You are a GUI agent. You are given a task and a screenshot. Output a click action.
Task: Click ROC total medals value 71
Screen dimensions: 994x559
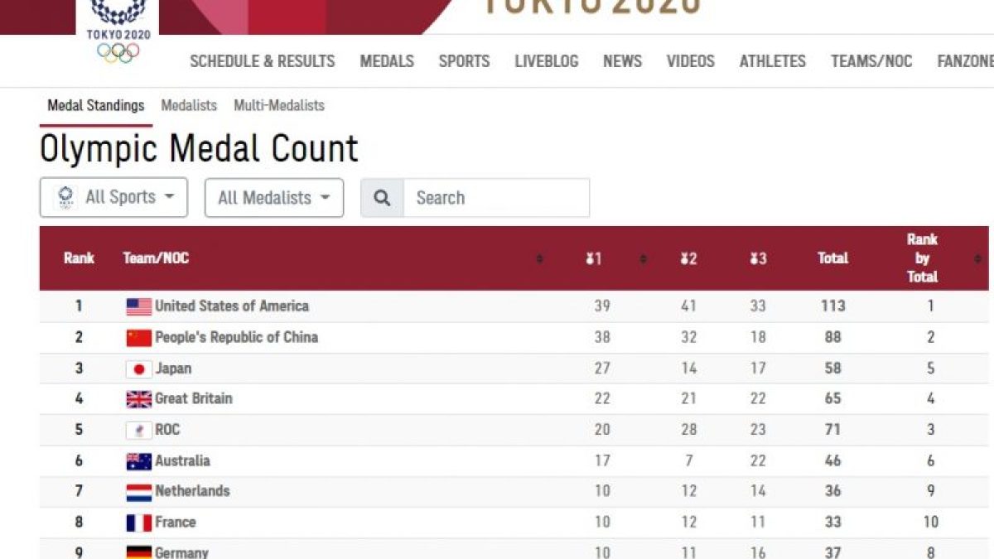coord(833,430)
